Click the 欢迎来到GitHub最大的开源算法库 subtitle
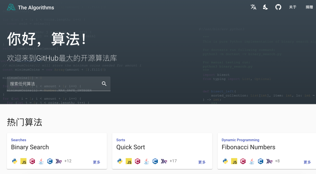 [x=62, y=58]
